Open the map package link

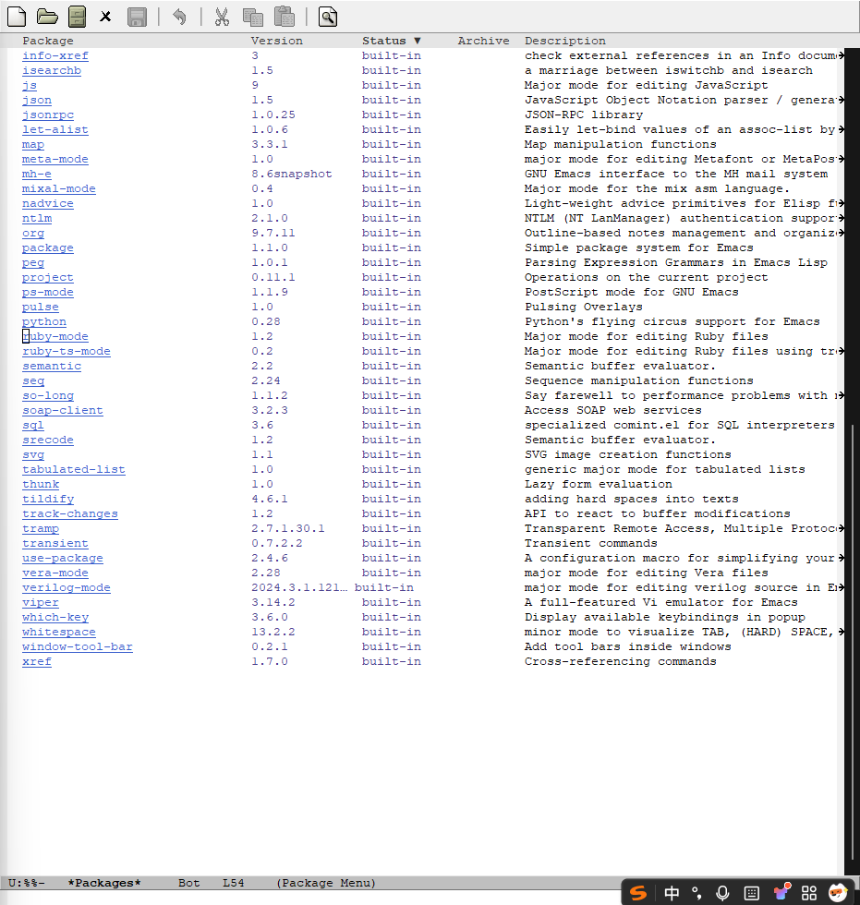33,145
